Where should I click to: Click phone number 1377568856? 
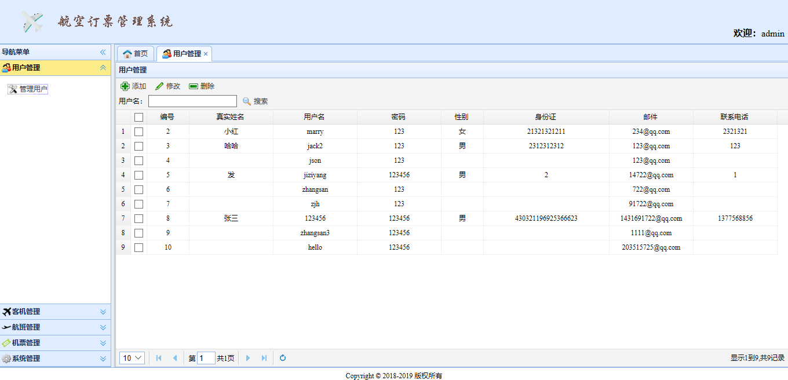click(x=735, y=218)
